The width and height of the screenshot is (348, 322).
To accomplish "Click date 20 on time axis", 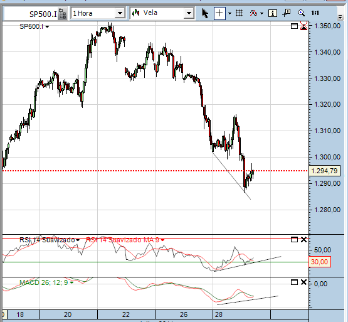I will click(x=68, y=314).
